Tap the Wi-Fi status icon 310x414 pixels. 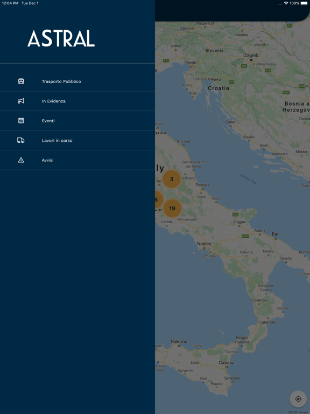[x=286, y=3]
